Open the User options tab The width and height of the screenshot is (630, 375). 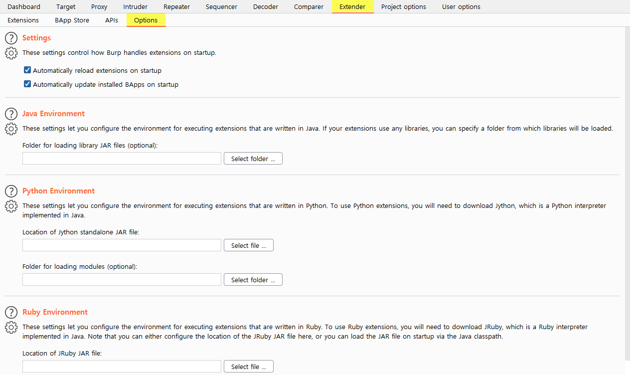[461, 6]
